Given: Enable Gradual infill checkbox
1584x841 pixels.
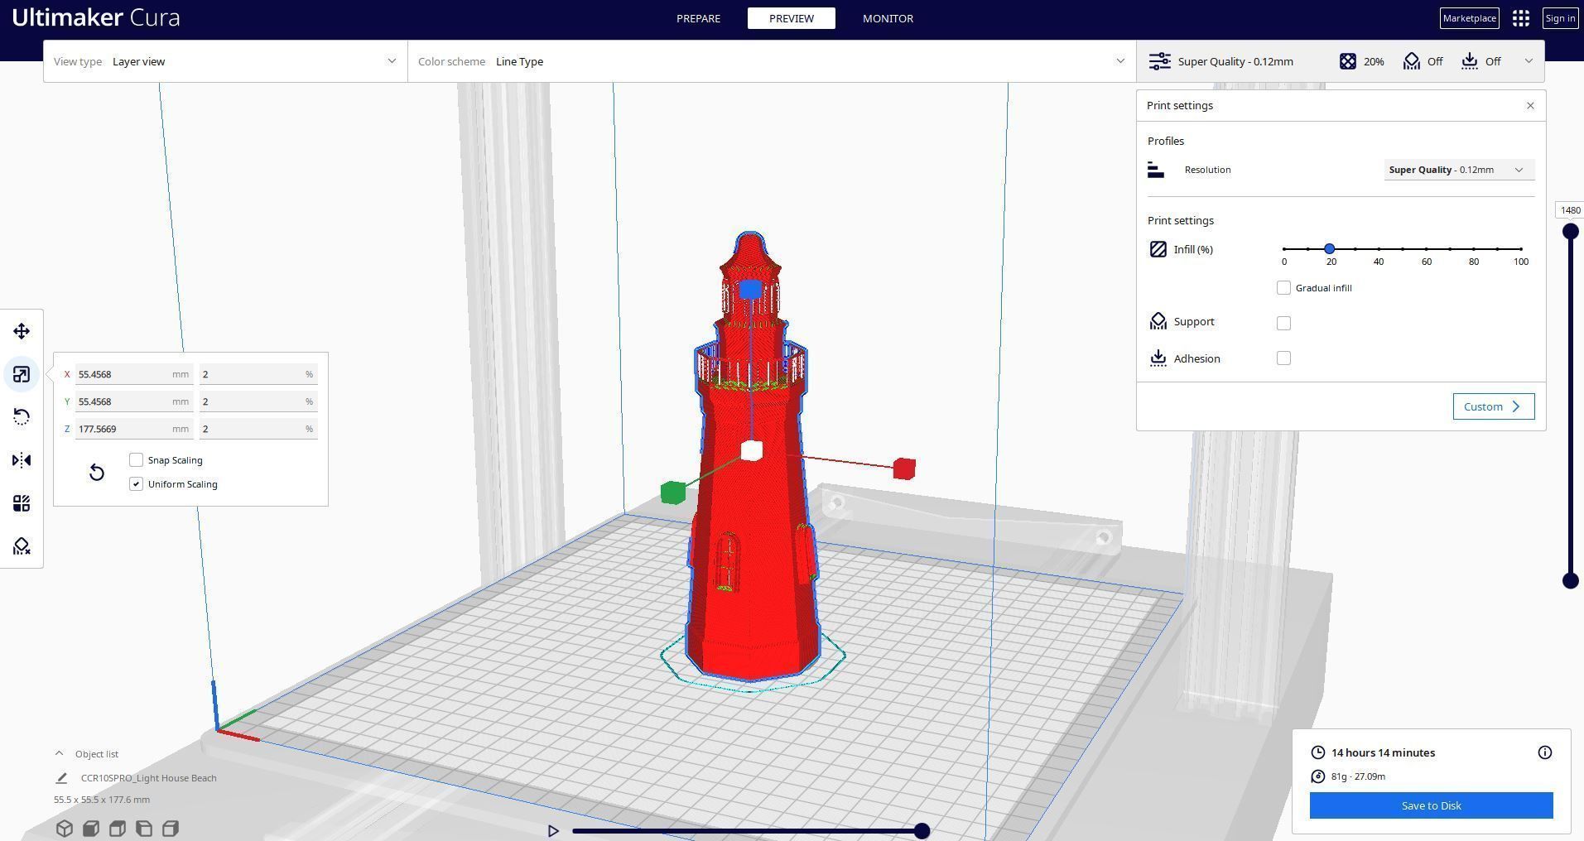Looking at the screenshot, I should coord(1283,288).
